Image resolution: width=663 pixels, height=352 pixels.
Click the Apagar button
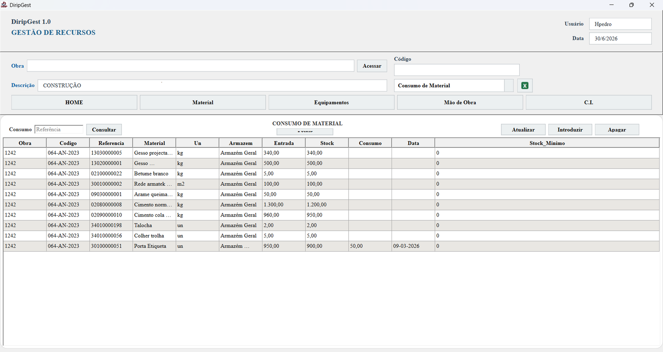(617, 130)
